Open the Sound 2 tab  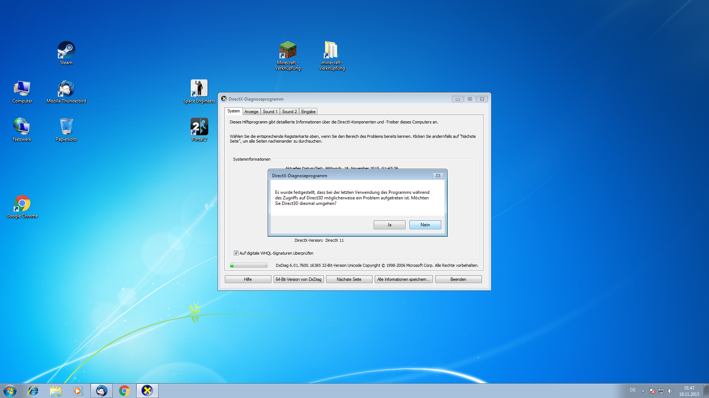(289, 112)
